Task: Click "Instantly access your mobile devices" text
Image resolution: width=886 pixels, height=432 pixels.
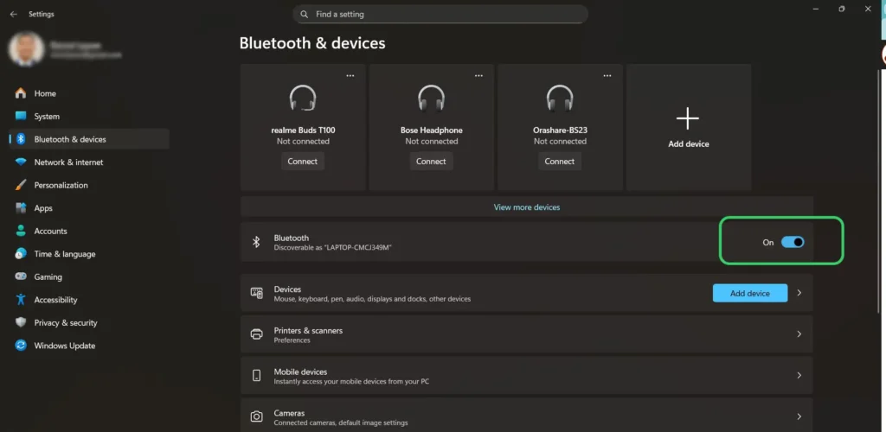Action: pyautogui.click(x=351, y=382)
